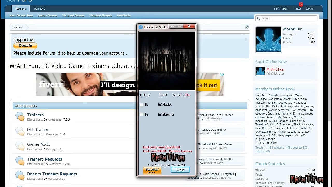The width and height of the screenshot is (332, 187).
Task: Click MrAntiFun username in sidebar profile
Action: pyautogui.click(x=293, y=29)
